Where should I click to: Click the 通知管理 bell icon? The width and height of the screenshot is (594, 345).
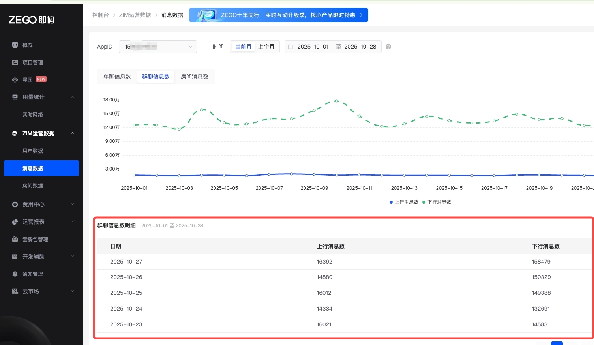coord(15,274)
